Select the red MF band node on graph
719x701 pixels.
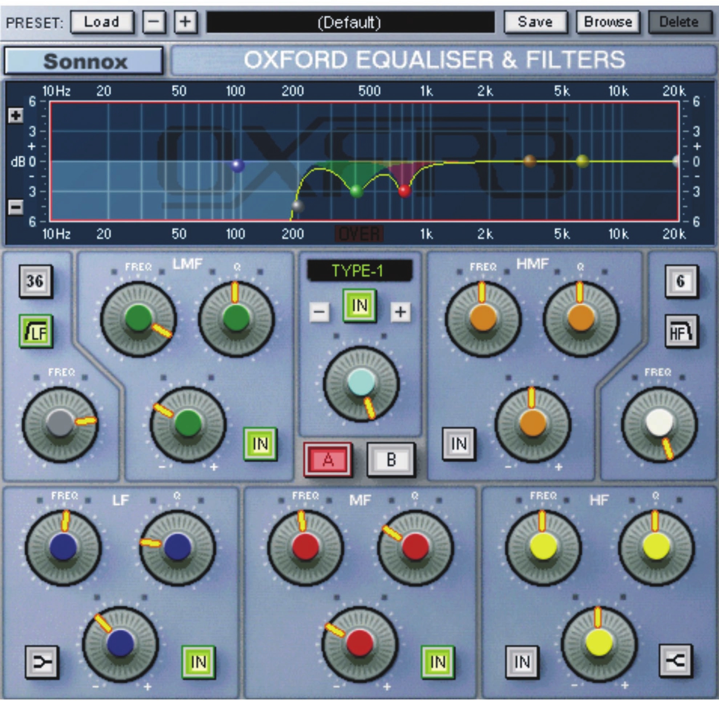[x=404, y=190]
